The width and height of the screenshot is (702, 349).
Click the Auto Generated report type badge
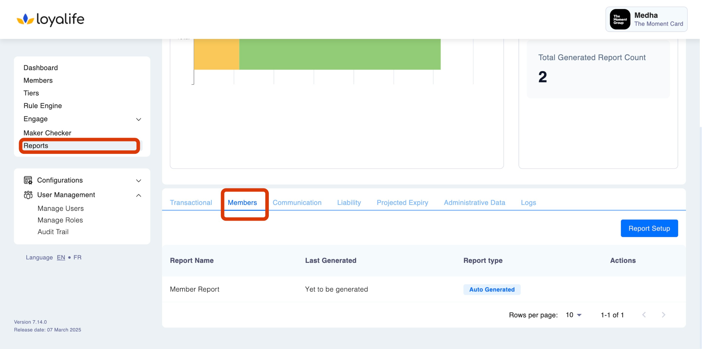(492, 289)
